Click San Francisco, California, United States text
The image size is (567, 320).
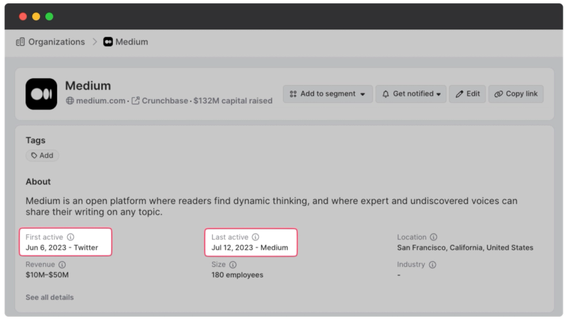[465, 247]
